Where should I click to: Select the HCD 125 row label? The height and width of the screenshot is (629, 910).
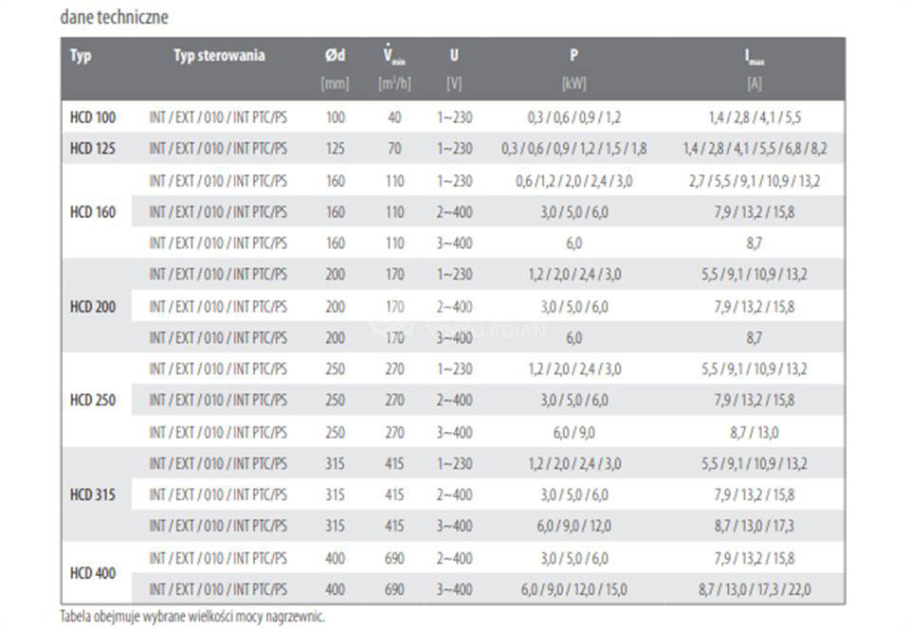(x=93, y=149)
